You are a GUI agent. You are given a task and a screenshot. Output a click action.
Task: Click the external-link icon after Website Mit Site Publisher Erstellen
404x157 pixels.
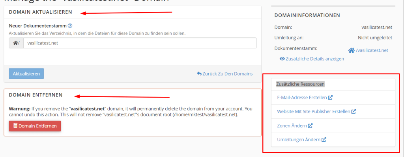tap(354, 111)
